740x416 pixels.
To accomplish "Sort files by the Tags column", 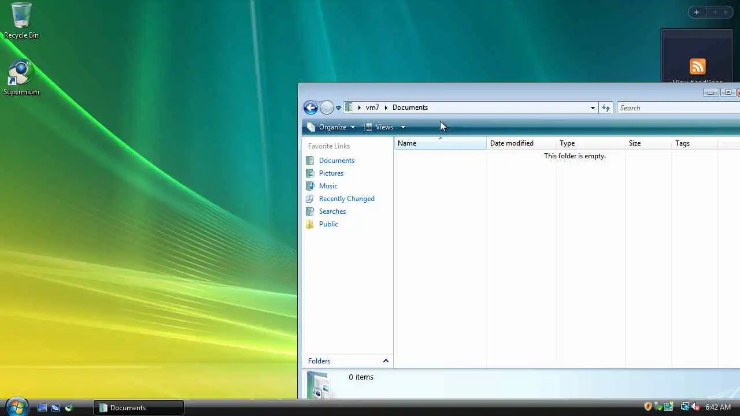I will click(694, 143).
